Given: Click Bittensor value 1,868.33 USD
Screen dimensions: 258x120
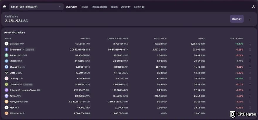Looking at the screenshot, I should (x=198, y=44).
